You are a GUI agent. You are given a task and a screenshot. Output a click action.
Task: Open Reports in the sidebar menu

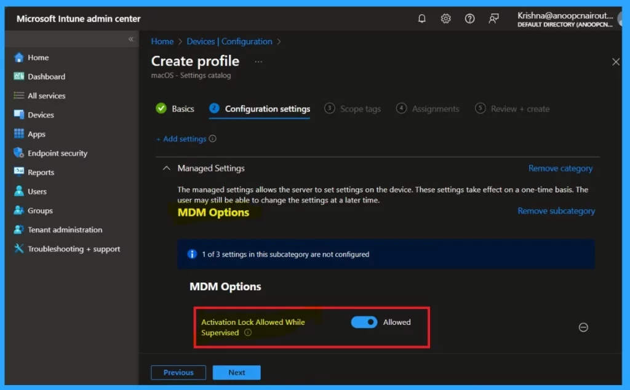coord(41,172)
